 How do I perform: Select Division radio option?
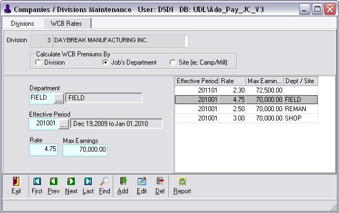38,62
